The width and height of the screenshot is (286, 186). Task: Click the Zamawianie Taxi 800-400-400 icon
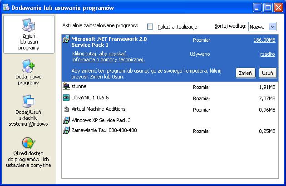pos(66,130)
